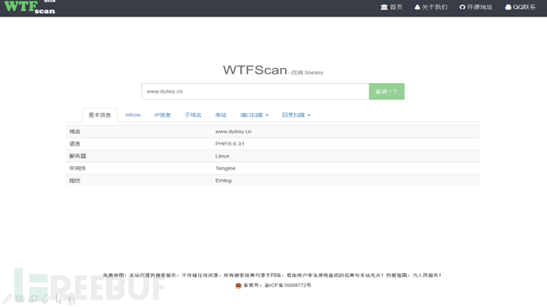
Task: Select the arrow pointer tool at bottom-left
Action: 59,298
